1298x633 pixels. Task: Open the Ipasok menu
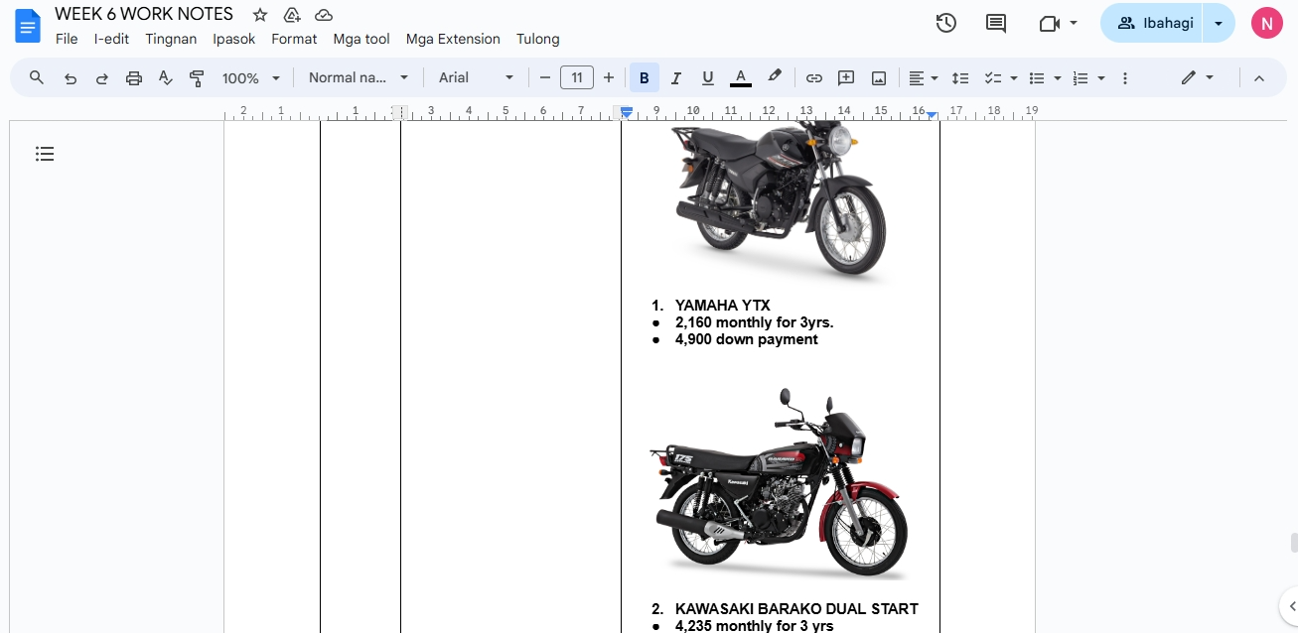pos(233,39)
